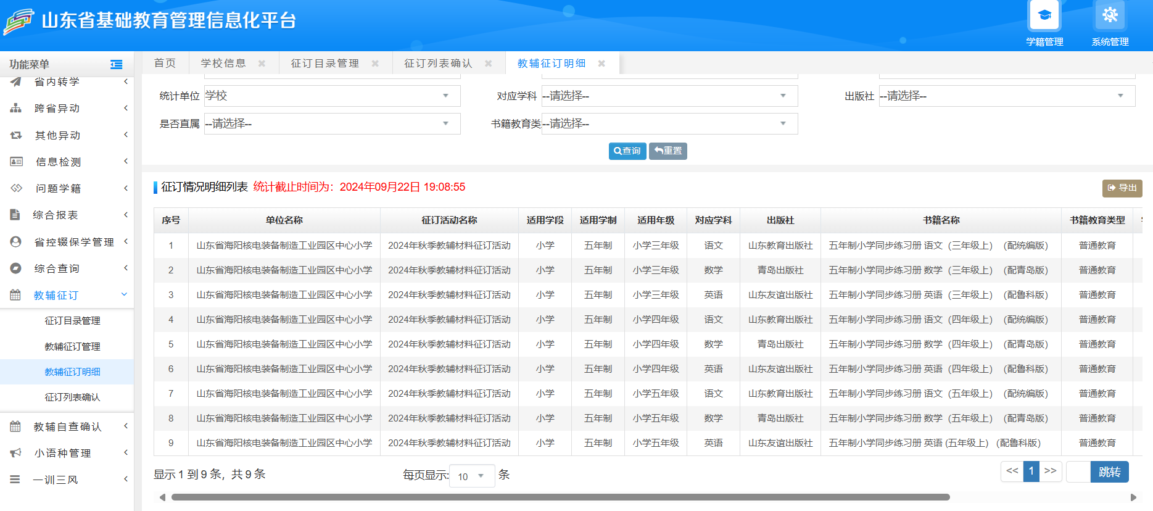Open the 对应学科 dropdown
1153x511 pixels.
pos(669,96)
